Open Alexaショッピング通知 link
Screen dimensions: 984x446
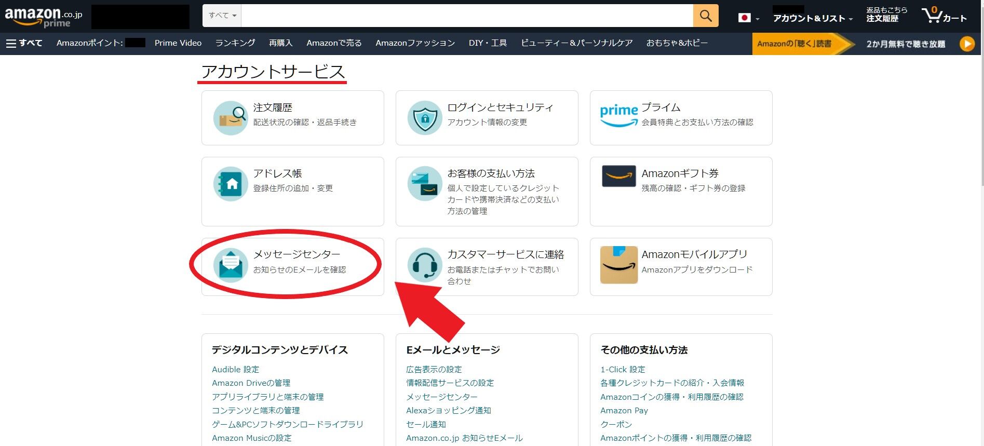pos(448,411)
